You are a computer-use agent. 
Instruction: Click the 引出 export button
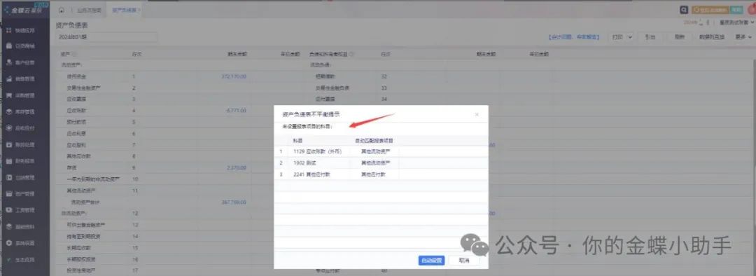tap(650, 36)
